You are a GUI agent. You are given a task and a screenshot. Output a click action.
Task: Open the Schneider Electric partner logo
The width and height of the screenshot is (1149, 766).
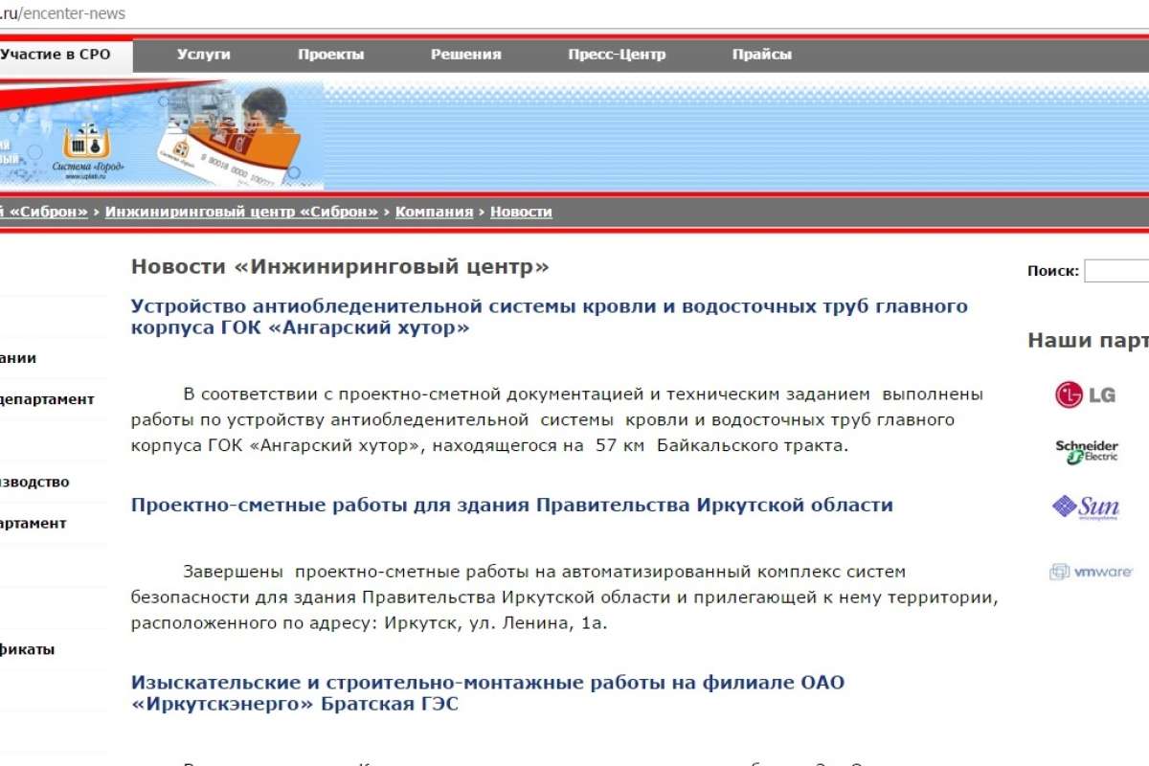[1087, 451]
